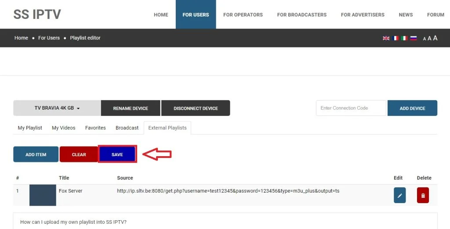Click the Fox Server channel thumbnail

(43, 195)
